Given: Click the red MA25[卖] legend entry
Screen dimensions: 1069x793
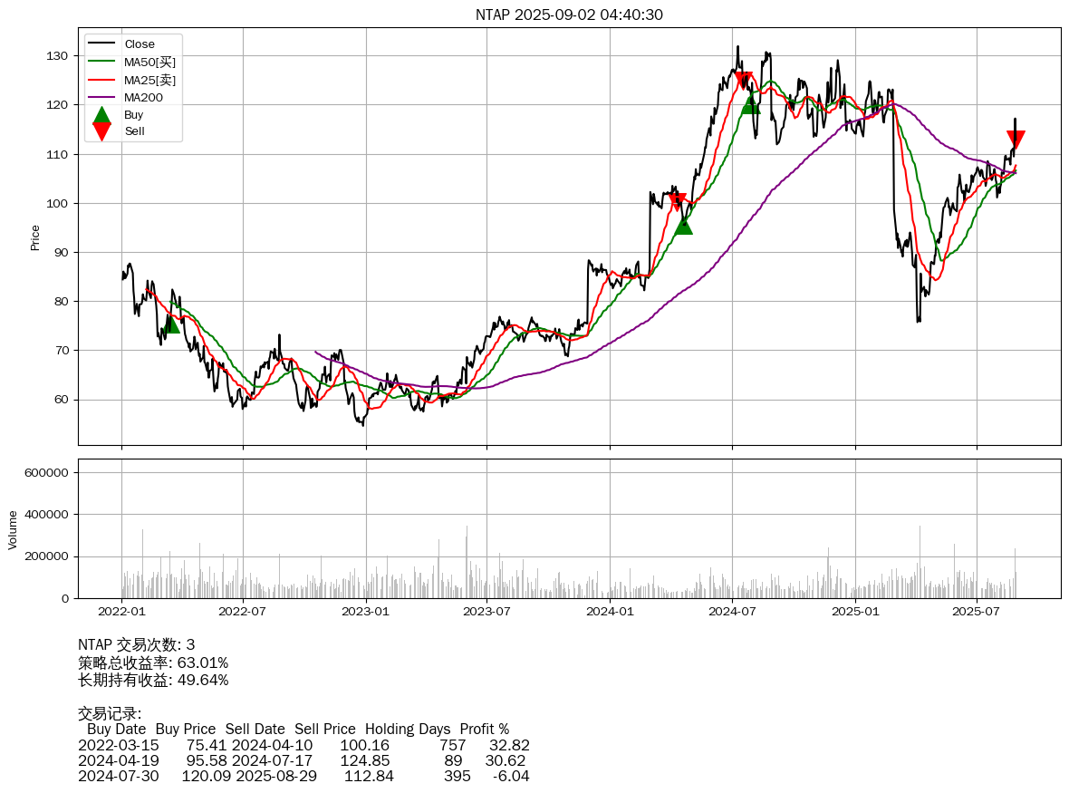Looking at the screenshot, I should pos(149,80).
